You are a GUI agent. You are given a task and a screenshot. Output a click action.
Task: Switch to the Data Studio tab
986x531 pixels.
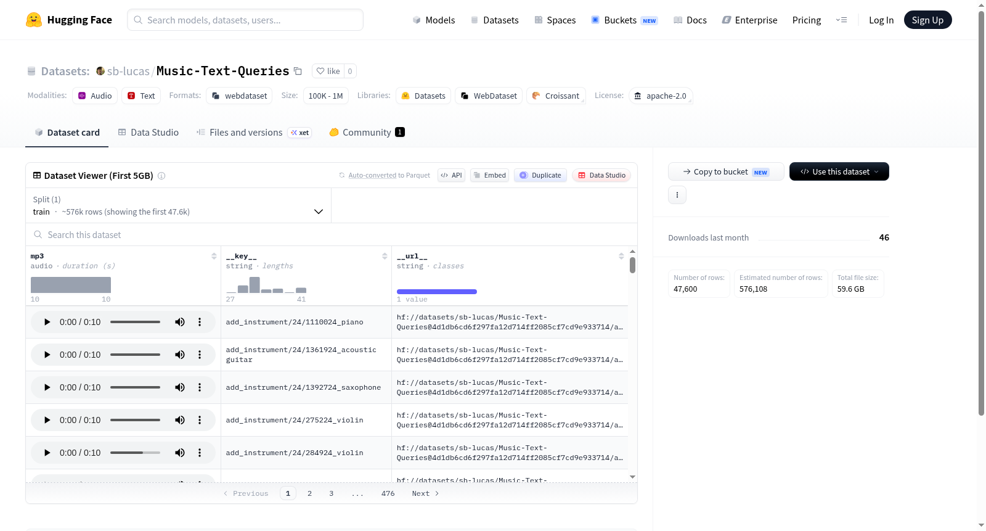click(148, 132)
